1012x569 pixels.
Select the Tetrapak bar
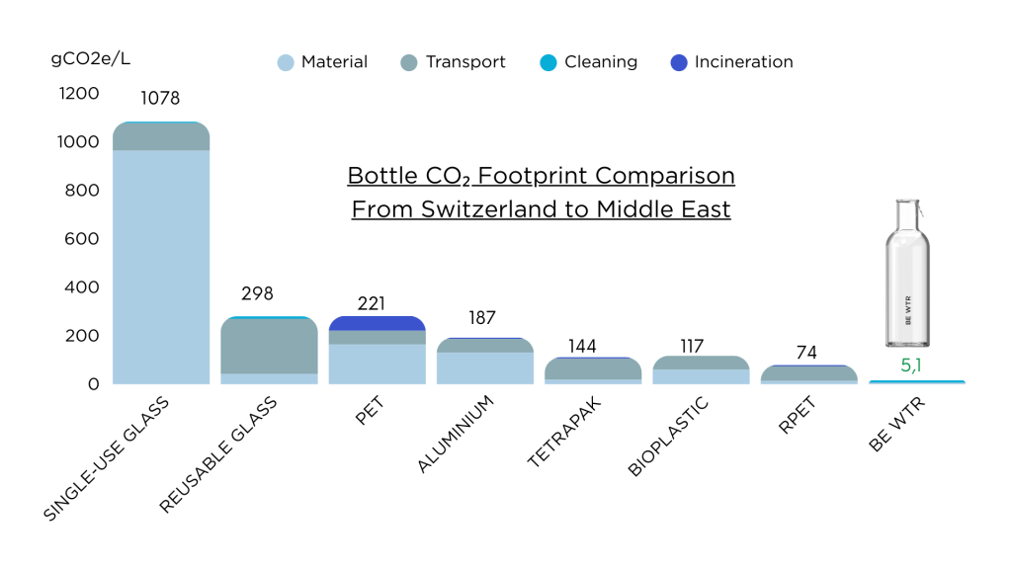pos(593,370)
